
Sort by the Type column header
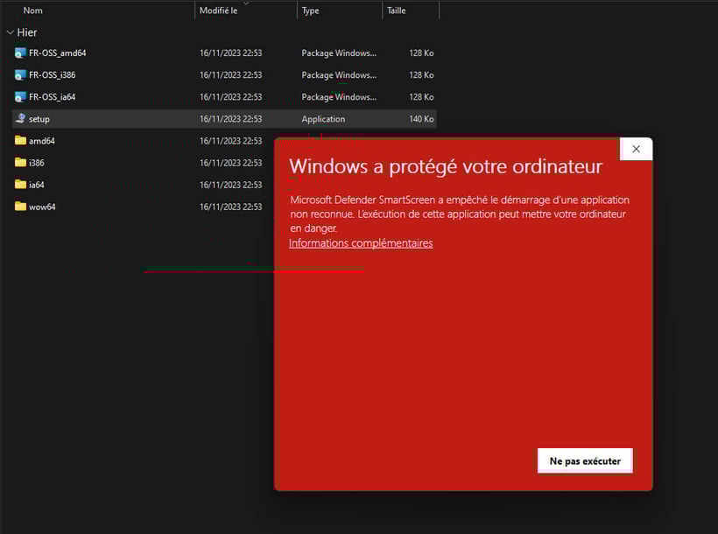coord(311,11)
